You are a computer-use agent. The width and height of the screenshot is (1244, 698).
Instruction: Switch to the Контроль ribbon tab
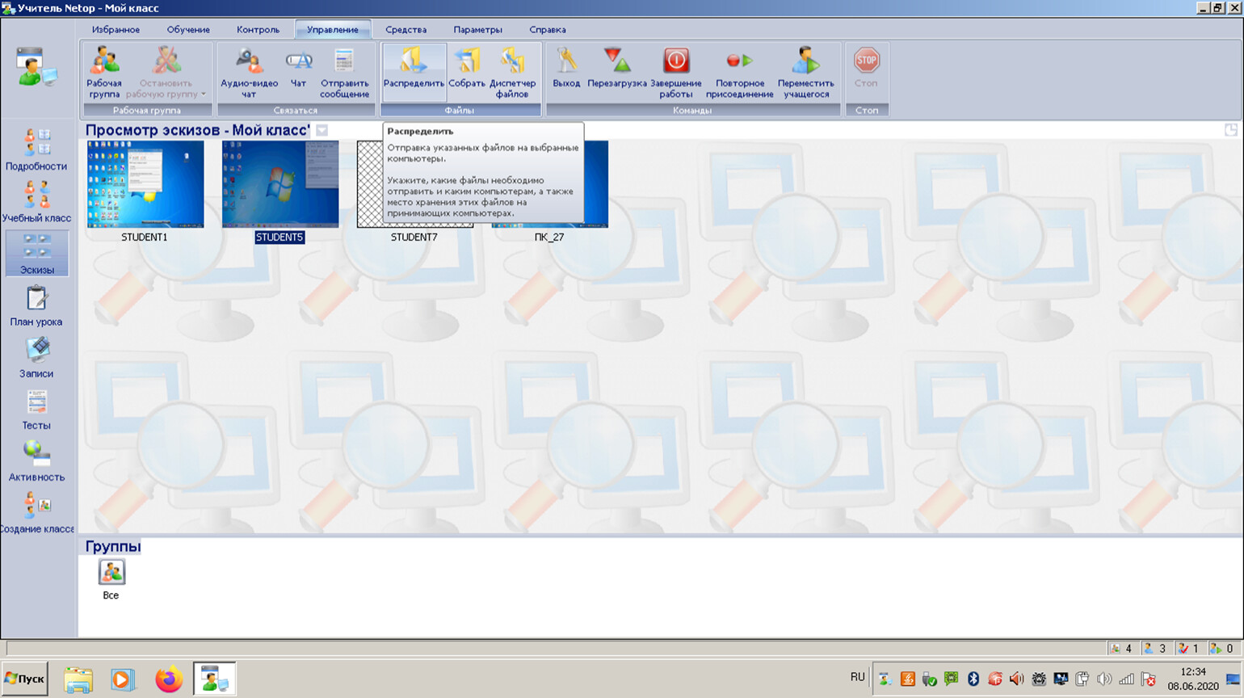pyautogui.click(x=258, y=30)
